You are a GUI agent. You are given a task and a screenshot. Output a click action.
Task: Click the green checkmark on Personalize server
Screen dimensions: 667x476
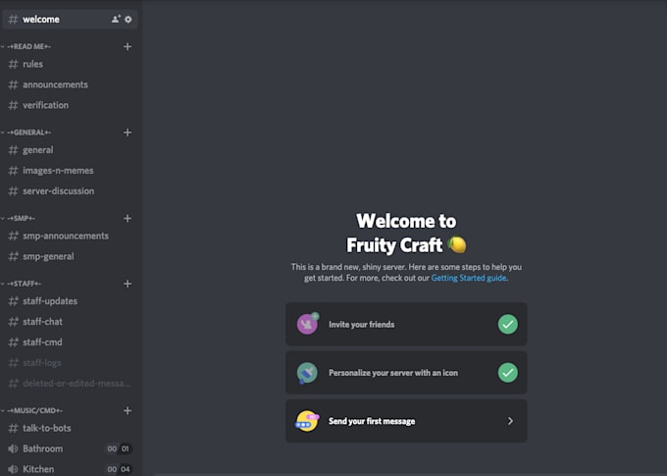[508, 373]
